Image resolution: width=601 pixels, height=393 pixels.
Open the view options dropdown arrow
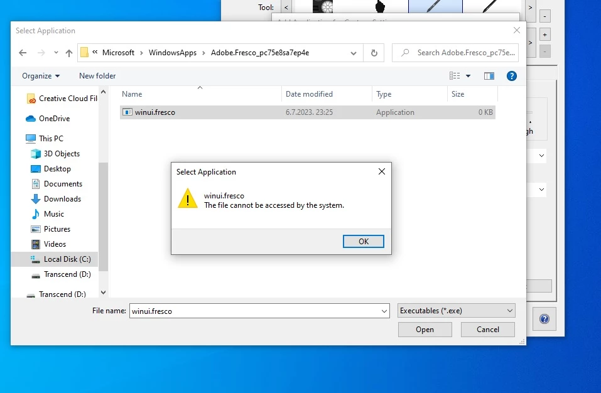pos(468,76)
